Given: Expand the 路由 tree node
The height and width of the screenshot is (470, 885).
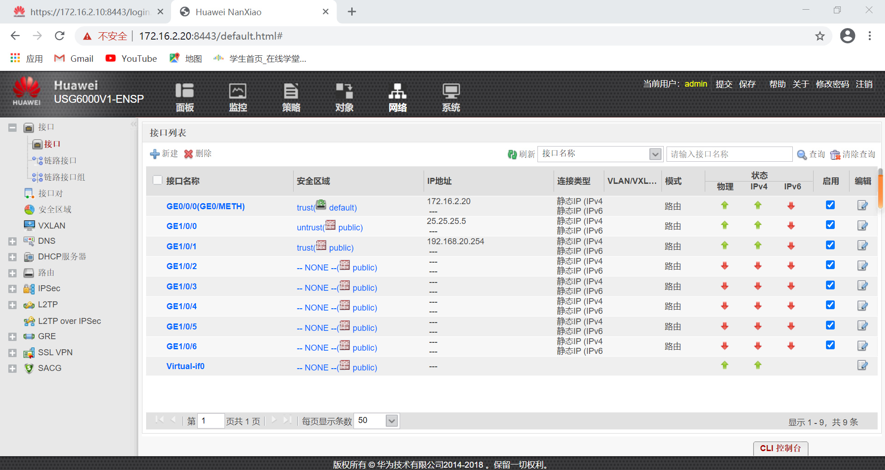Looking at the screenshot, I should 12,273.
